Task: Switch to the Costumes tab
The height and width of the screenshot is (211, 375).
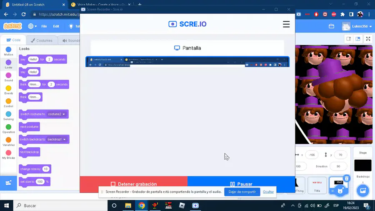Action: click(42, 40)
